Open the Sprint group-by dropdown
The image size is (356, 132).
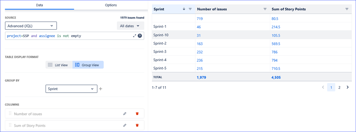(71, 89)
